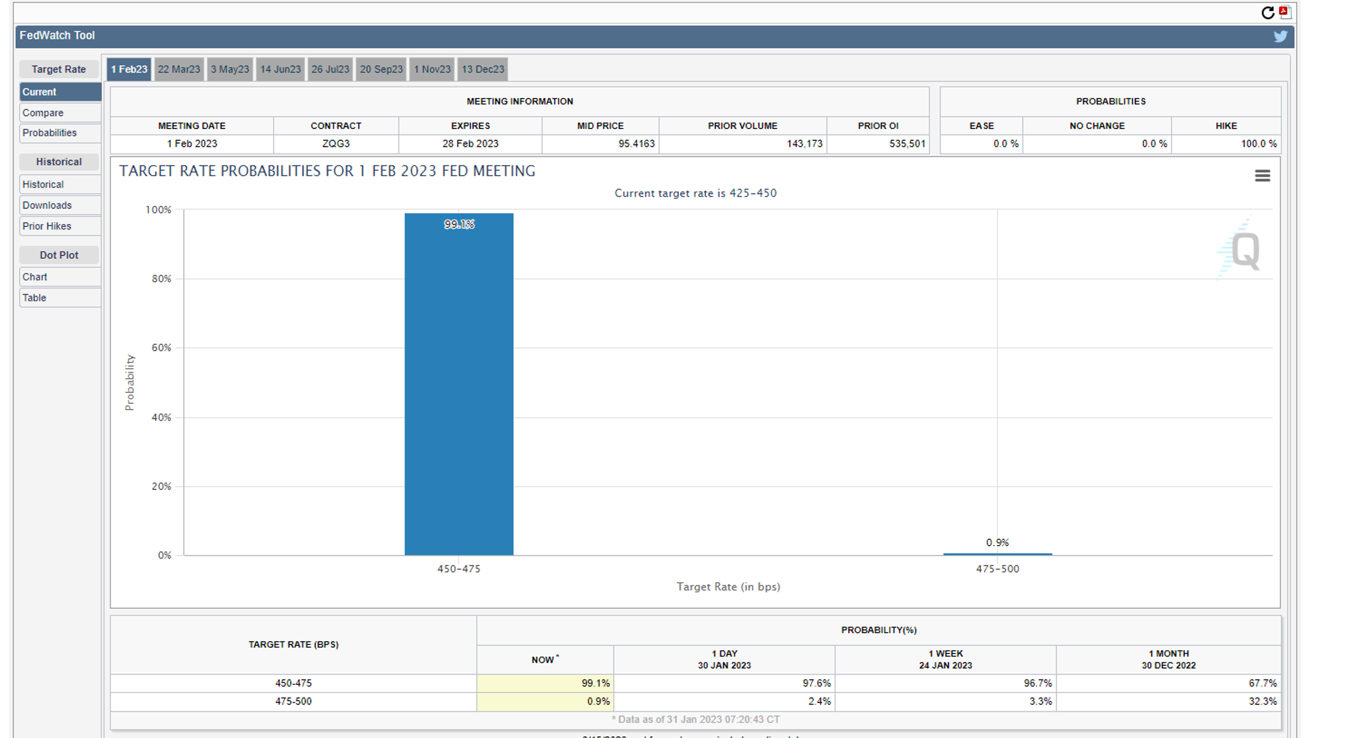1346x738 pixels.
Task: Open the Dot Plot Table item
Action: click(x=61, y=298)
